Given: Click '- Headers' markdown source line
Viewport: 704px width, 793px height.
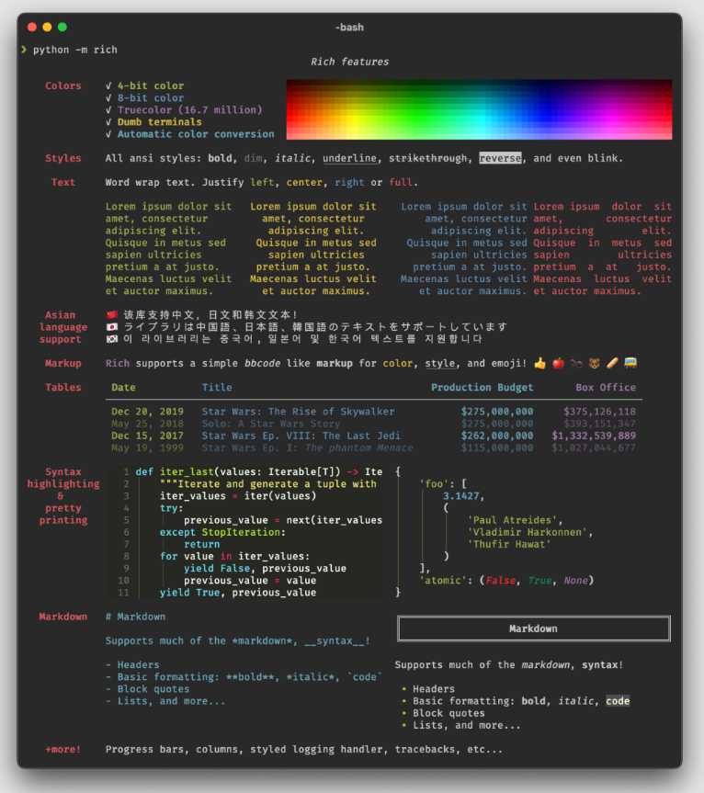Looking at the screenshot, I should click(x=132, y=664).
